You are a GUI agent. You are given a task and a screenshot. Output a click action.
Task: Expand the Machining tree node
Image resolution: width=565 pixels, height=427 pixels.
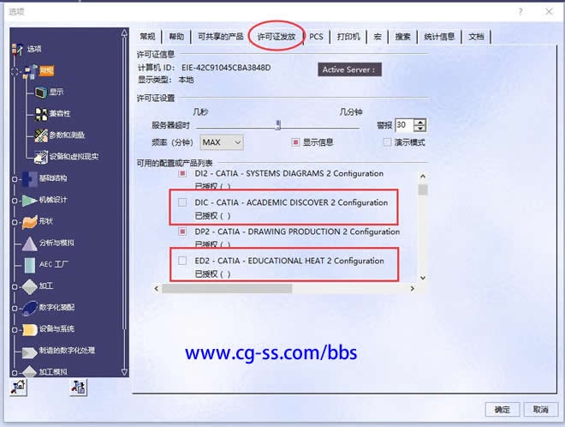15,287
